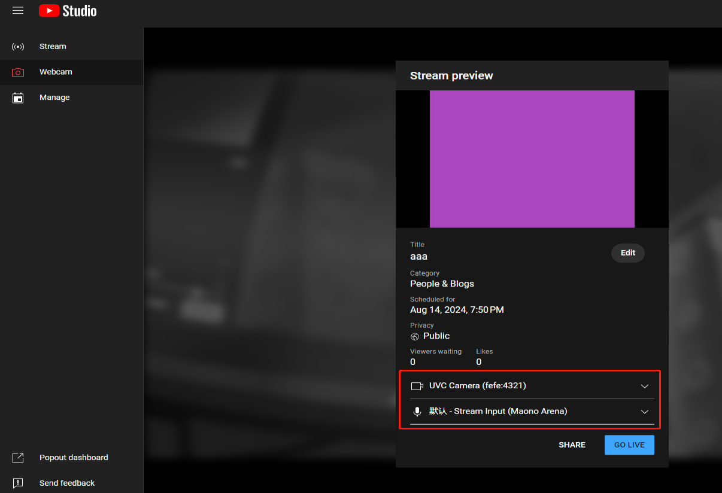The height and width of the screenshot is (493, 722).
Task: Click the SHARE button
Action: tap(572, 445)
